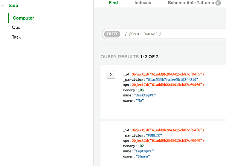This screenshot has height=166, width=226.
Task: Open the Computer collection
Action: pos(23,18)
